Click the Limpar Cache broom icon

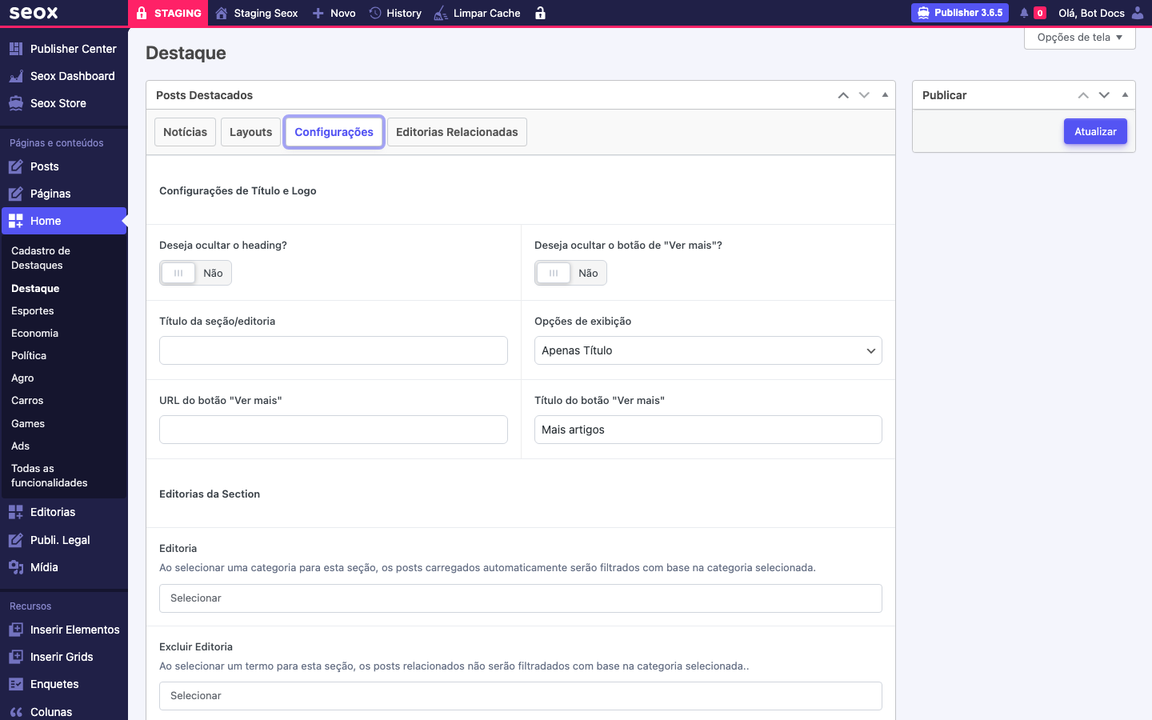pos(441,13)
